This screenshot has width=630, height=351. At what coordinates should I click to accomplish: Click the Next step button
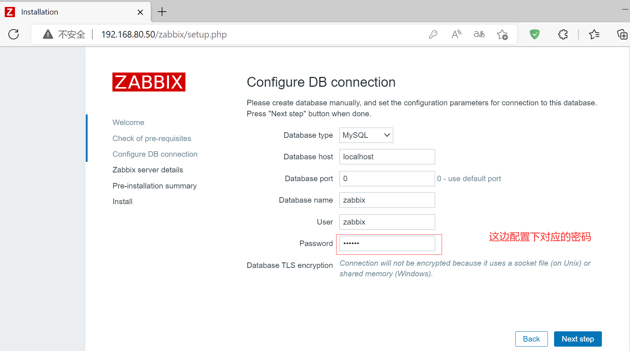click(x=578, y=339)
